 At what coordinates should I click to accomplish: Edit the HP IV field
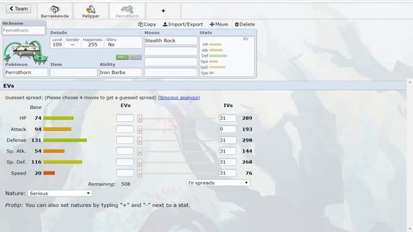[x=228, y=118]
